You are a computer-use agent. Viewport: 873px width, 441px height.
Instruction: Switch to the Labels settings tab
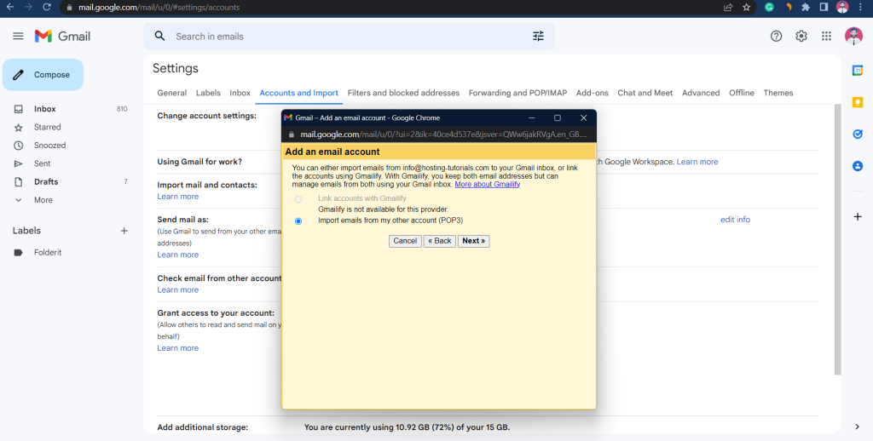click(208, 93)
